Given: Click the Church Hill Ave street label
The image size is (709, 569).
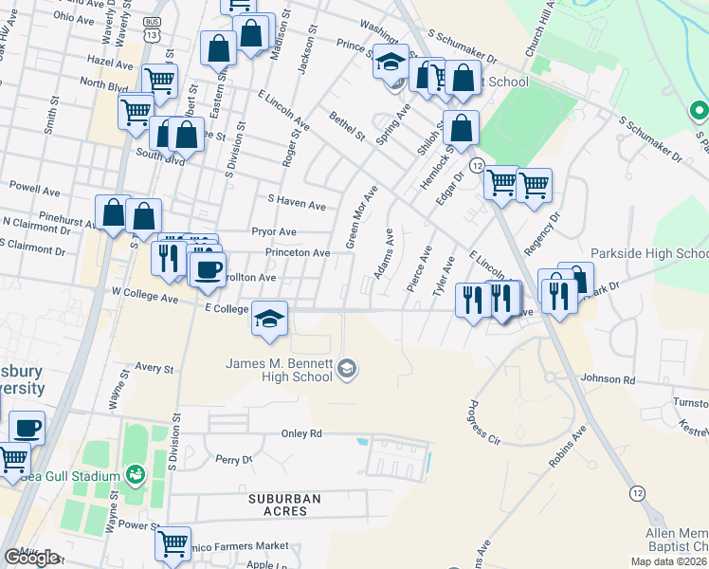Looking at the screenshot, I should pyautogui.click(x=539, y=28).
